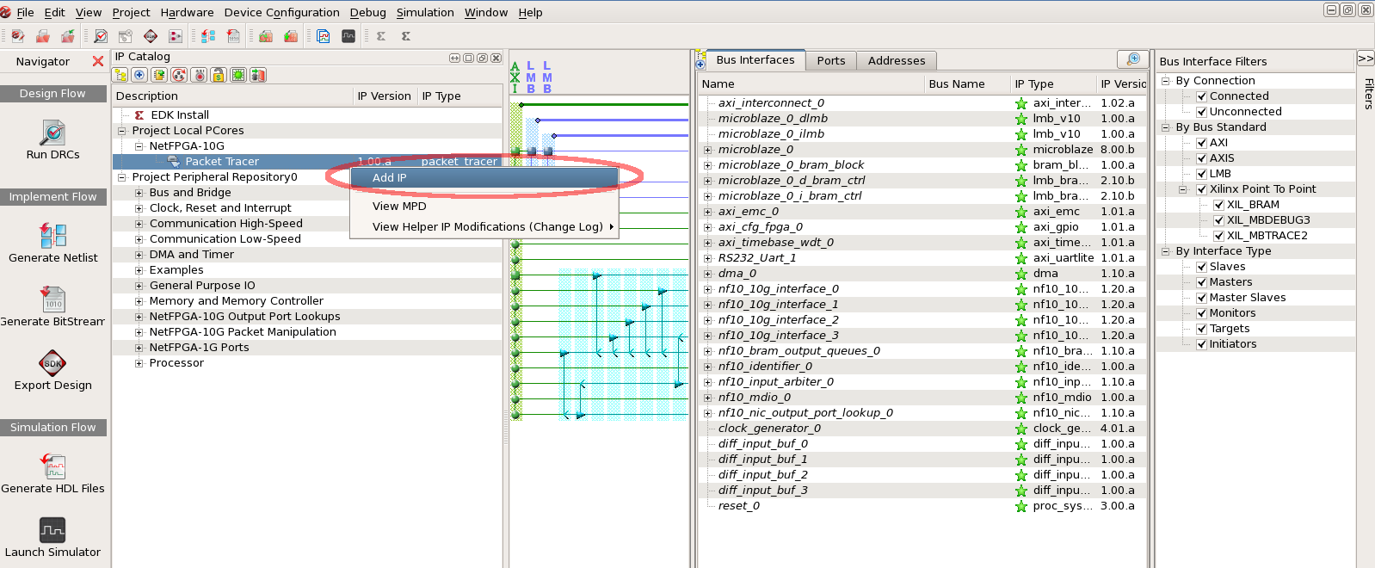
Task: Disable the Monitors interface type checkbox
Action: click(x=1201, y=313)
